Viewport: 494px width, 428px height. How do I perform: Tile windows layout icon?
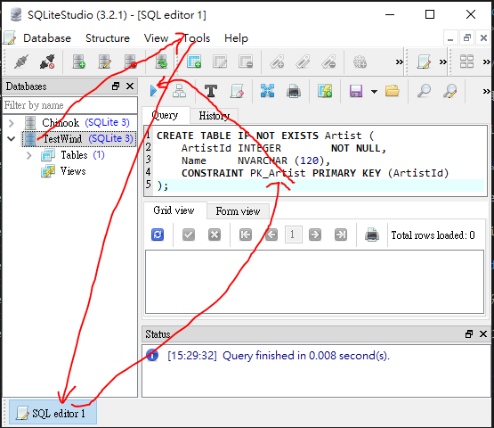coord(466,62)
